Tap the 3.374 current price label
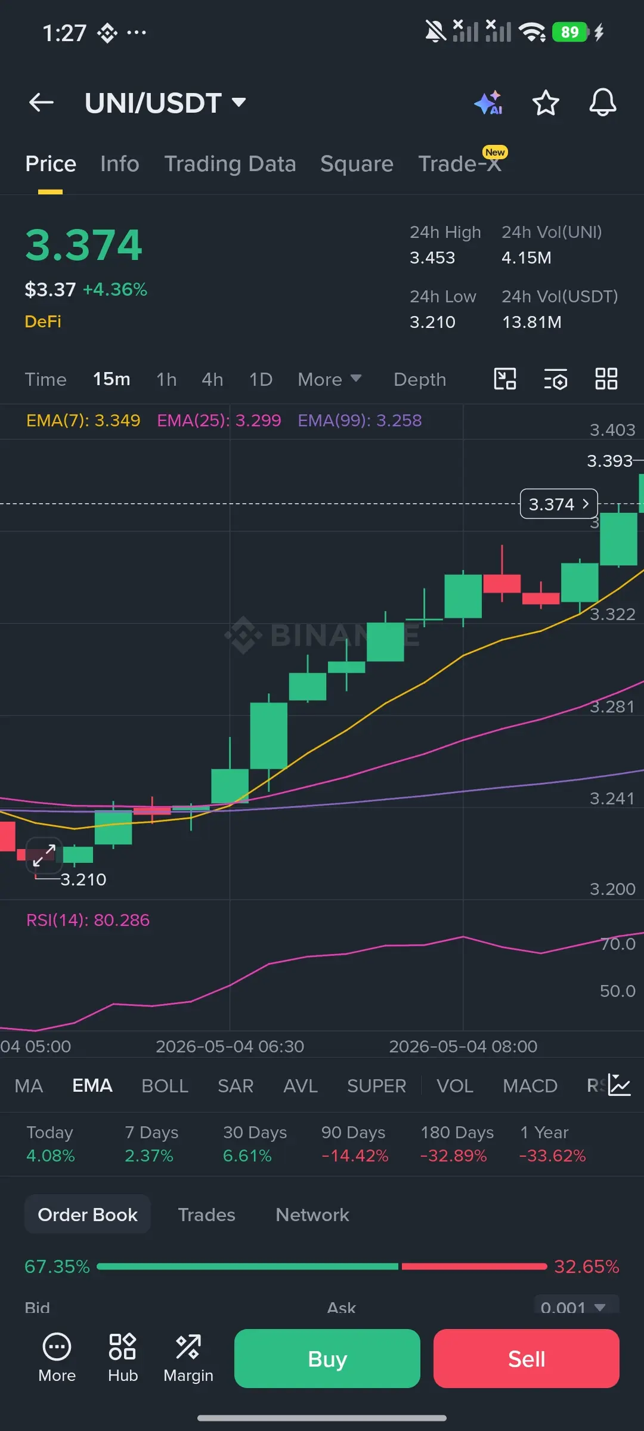The height and width of the screenshot is (1431, 644). point(559,504)
